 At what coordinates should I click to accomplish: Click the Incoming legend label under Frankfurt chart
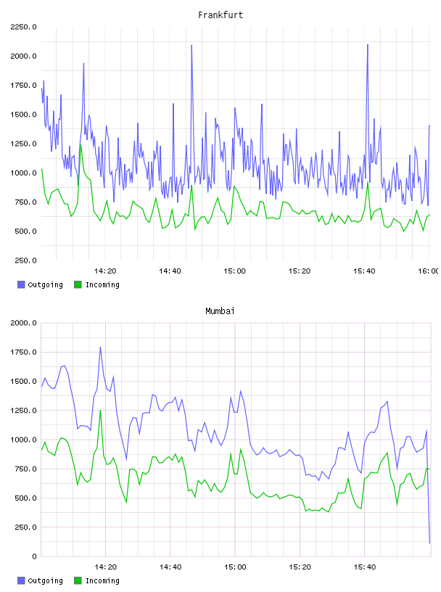102,285
